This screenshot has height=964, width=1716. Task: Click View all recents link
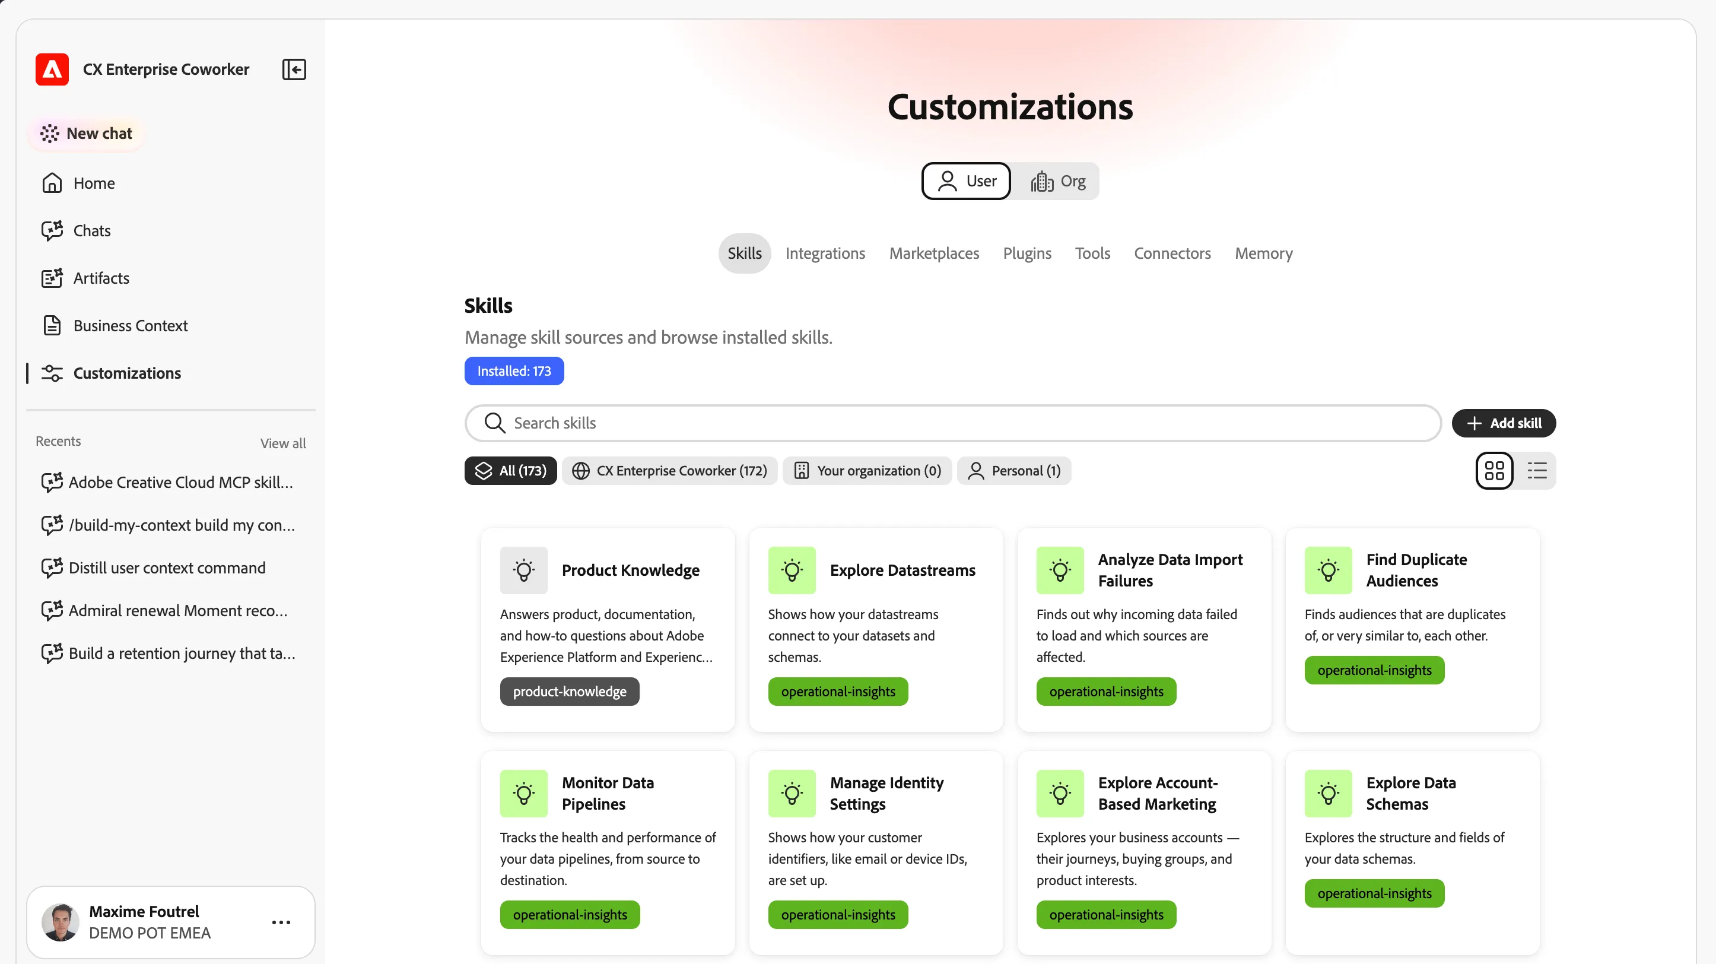pyautogui.click(x=283, y=443)
